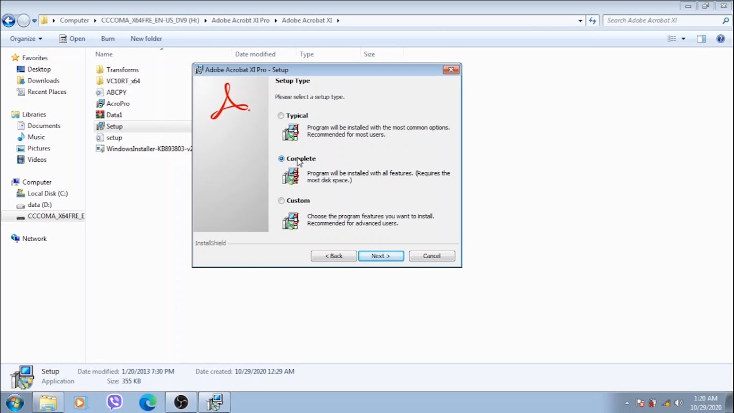Open File Explorer from the taskbar
This screenshot has height=413, width=734.
click(x=48, y=403)
